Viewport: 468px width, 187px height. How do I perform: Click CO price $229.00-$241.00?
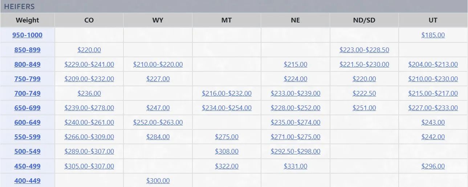[89, 65]
